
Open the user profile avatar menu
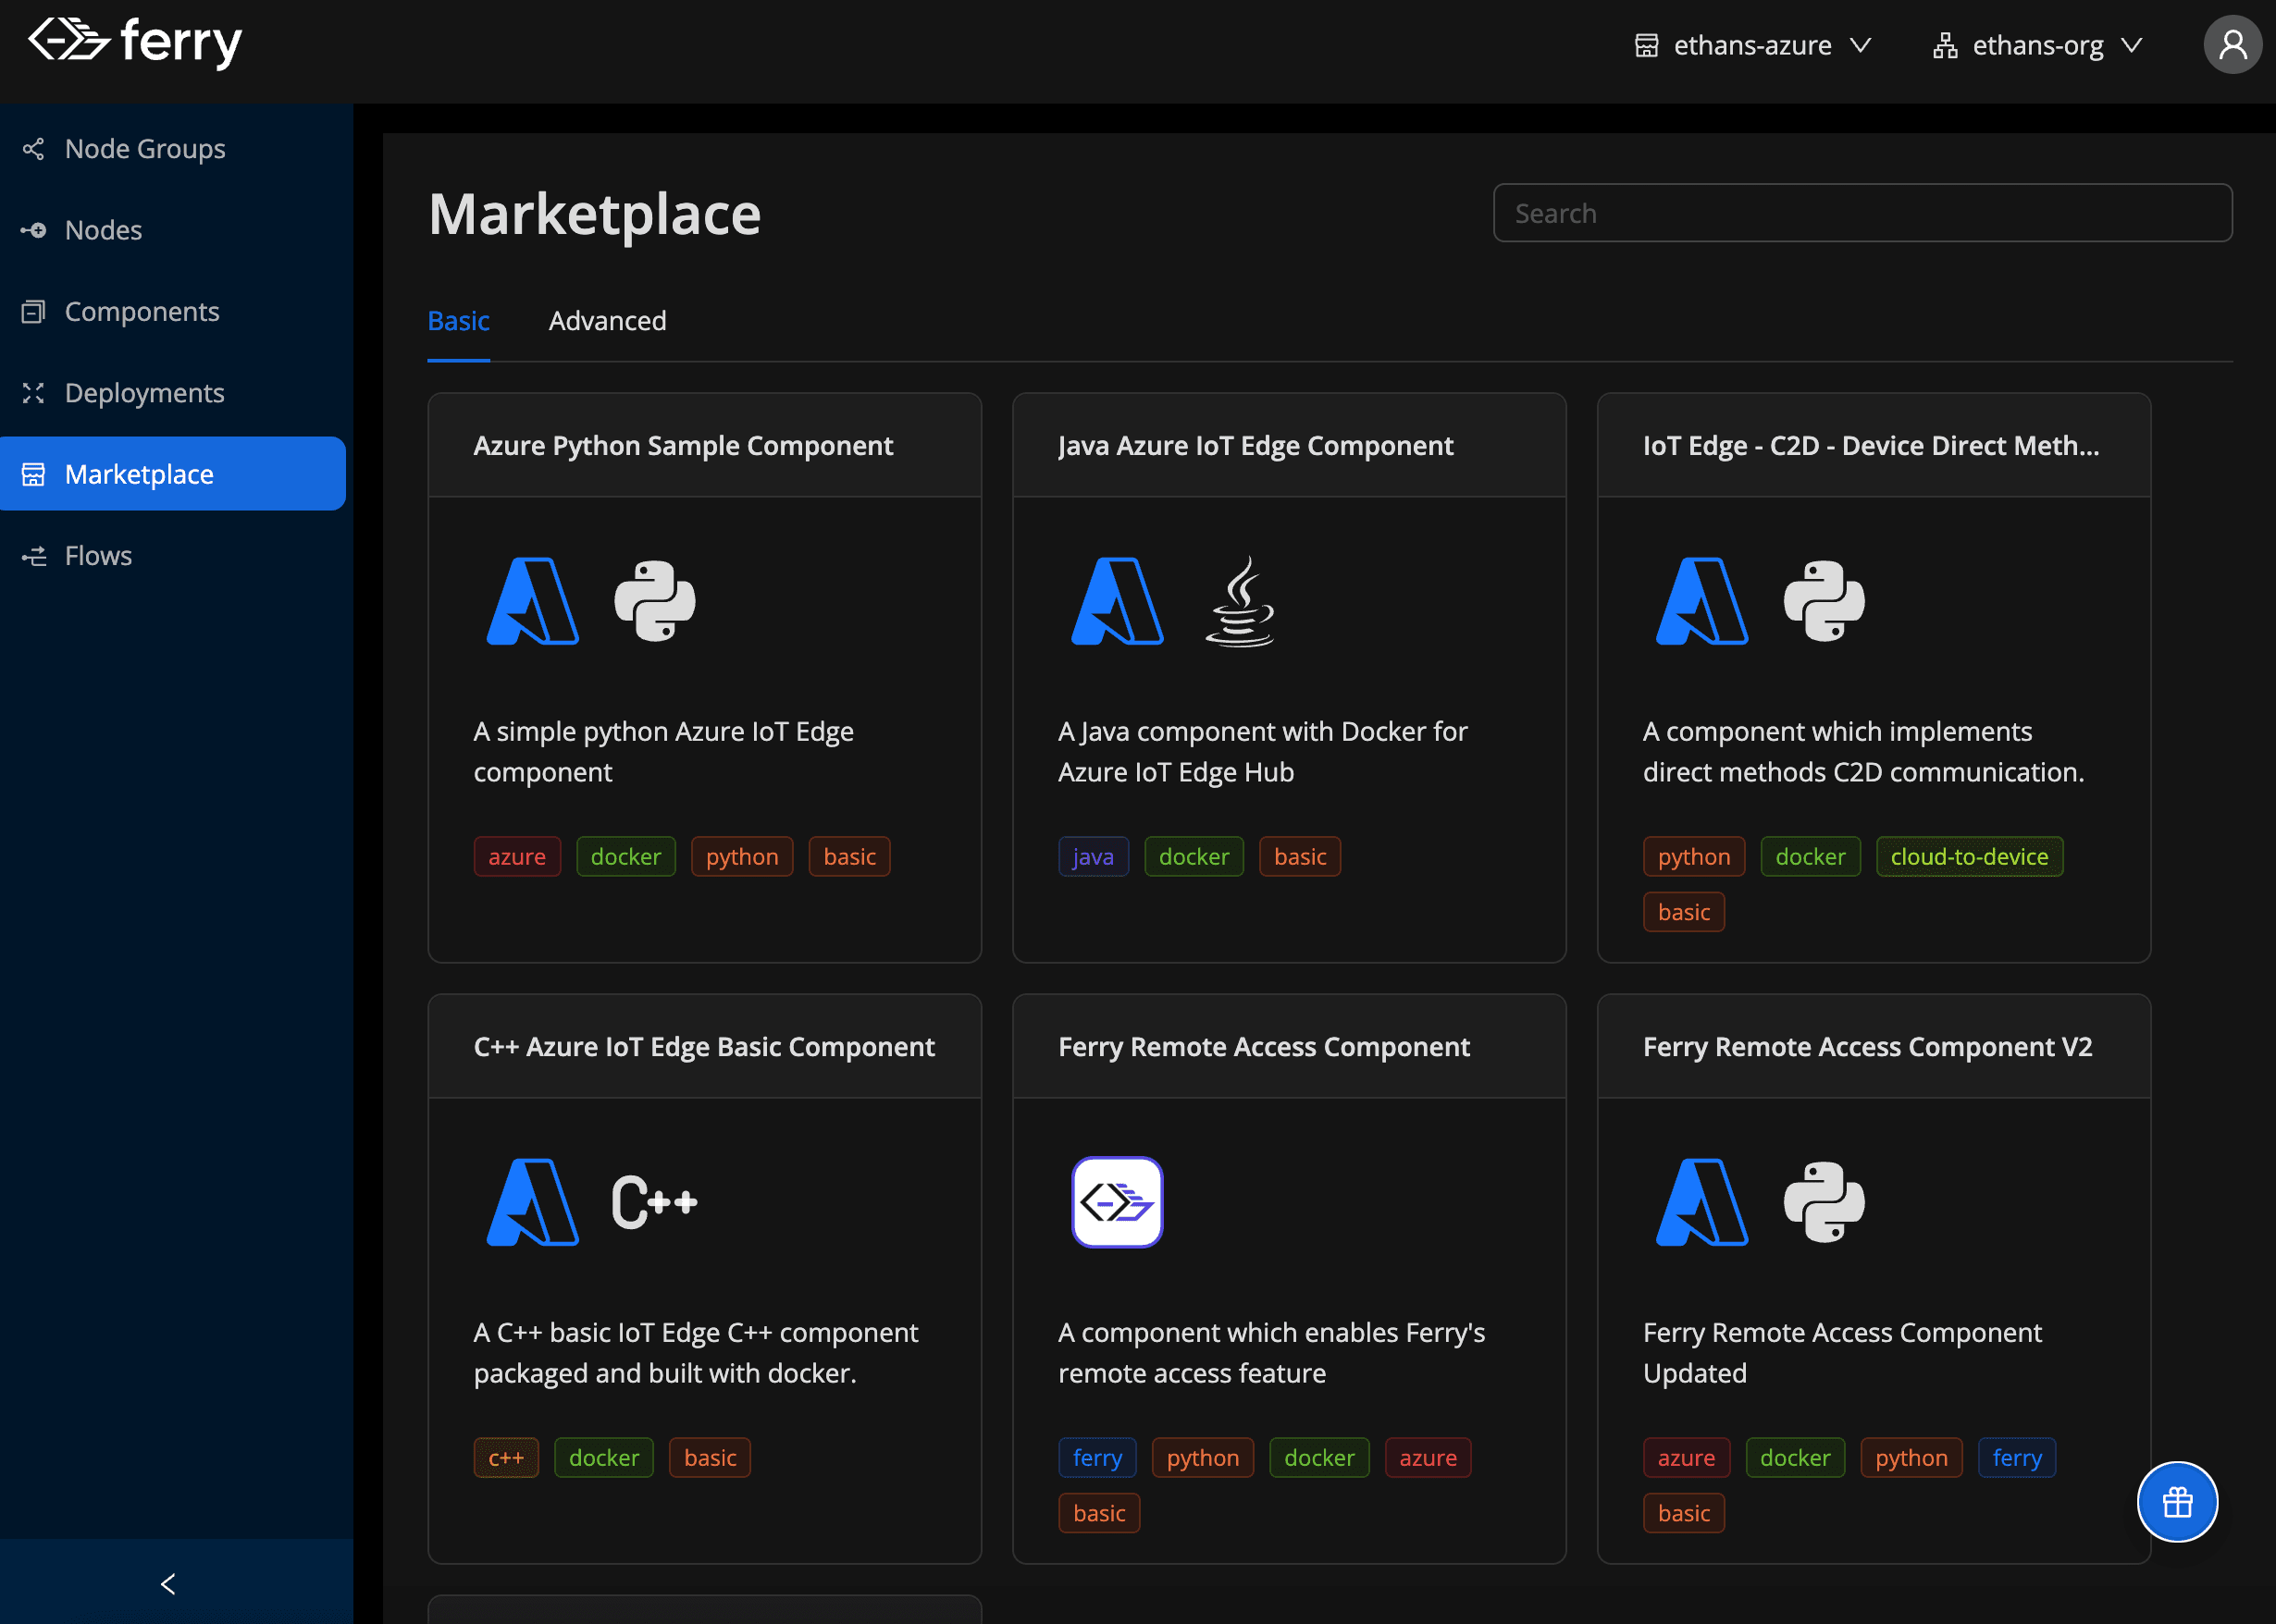click(x=2232, y=45)
